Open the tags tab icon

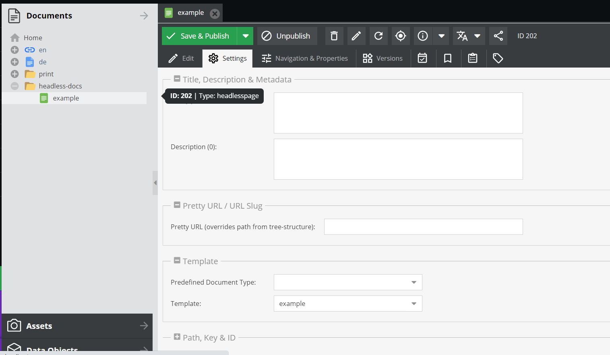pos(498,58)
